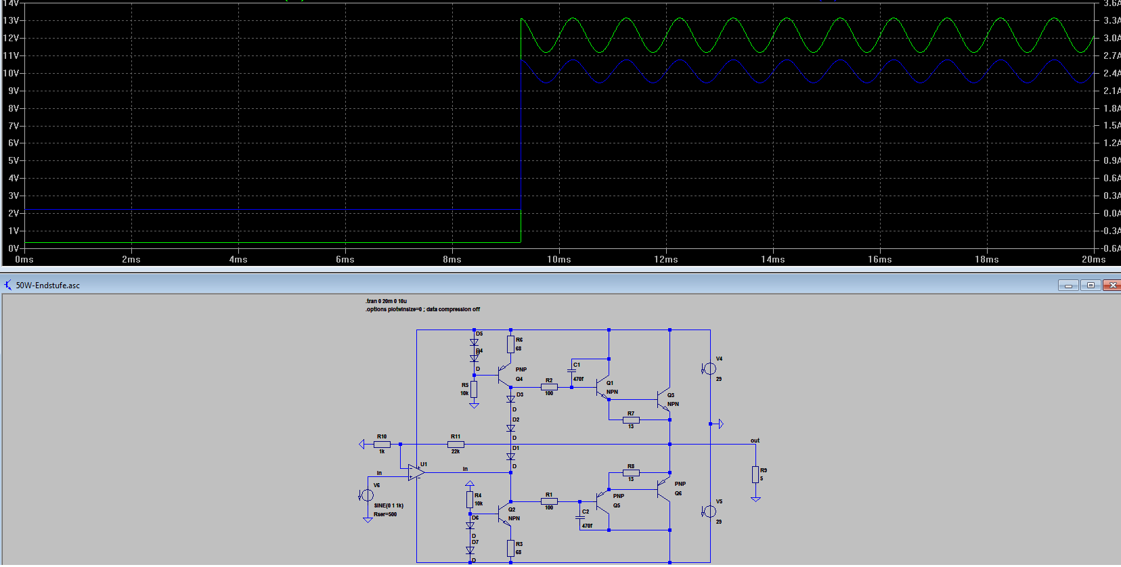Screen dimensions: 1121x567
Task: Select resistor R6 68 ohm symbol
Action: [511, 344]
